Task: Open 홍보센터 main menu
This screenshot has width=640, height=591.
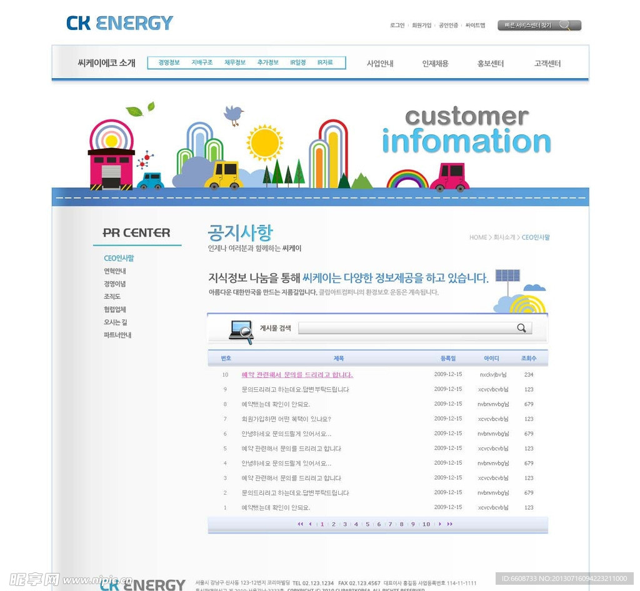Action: (491, 64)
